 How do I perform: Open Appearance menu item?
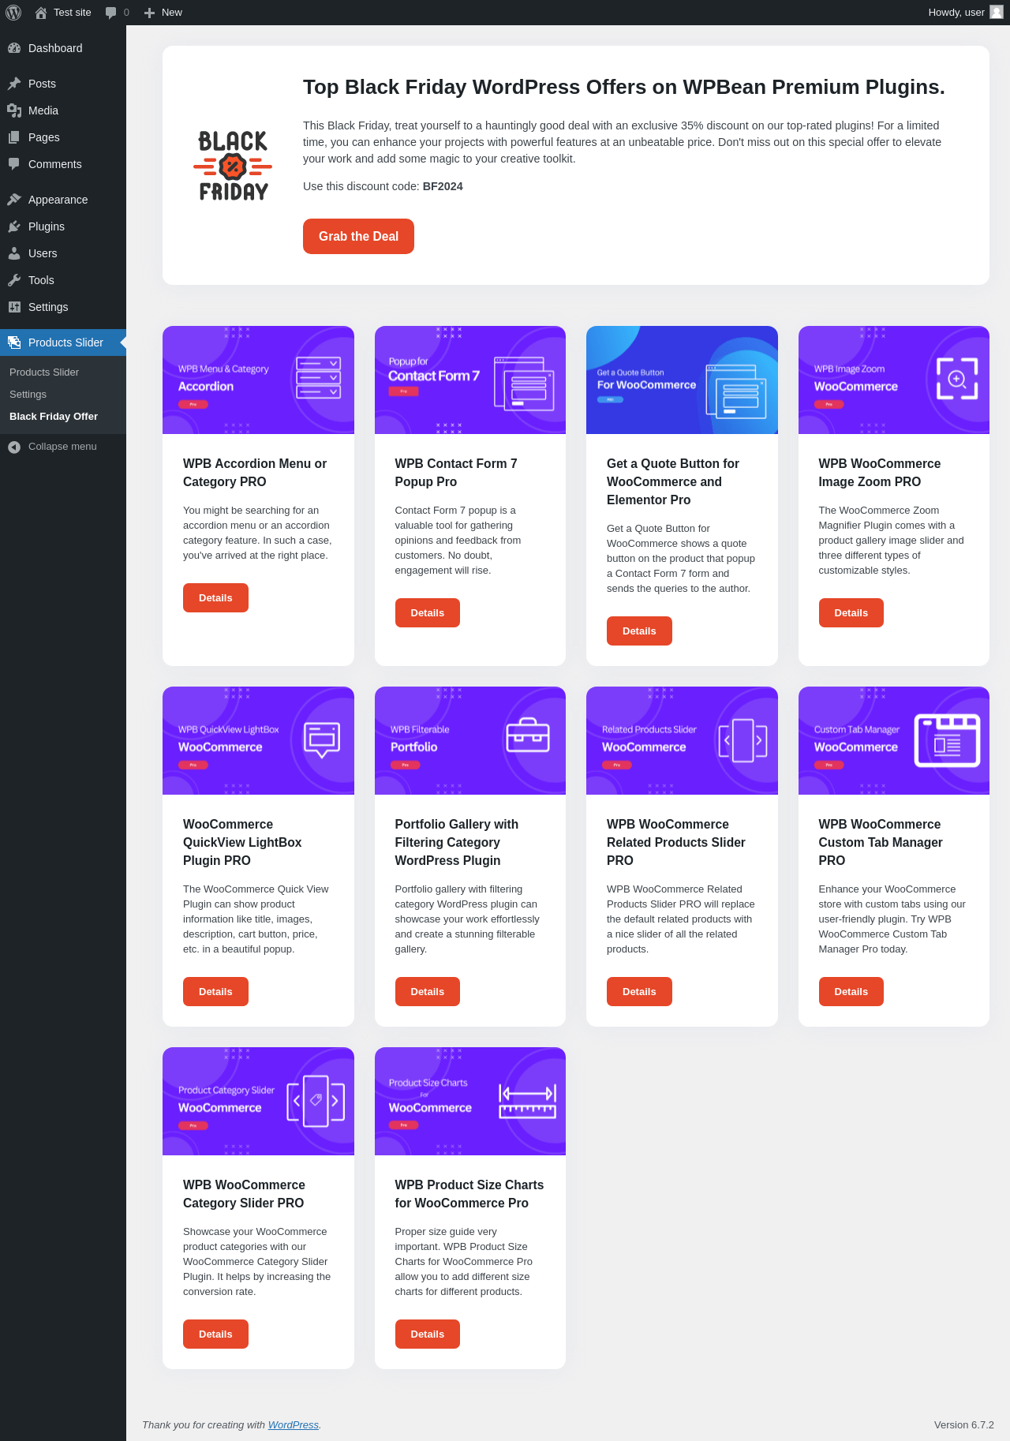(63, 200)
